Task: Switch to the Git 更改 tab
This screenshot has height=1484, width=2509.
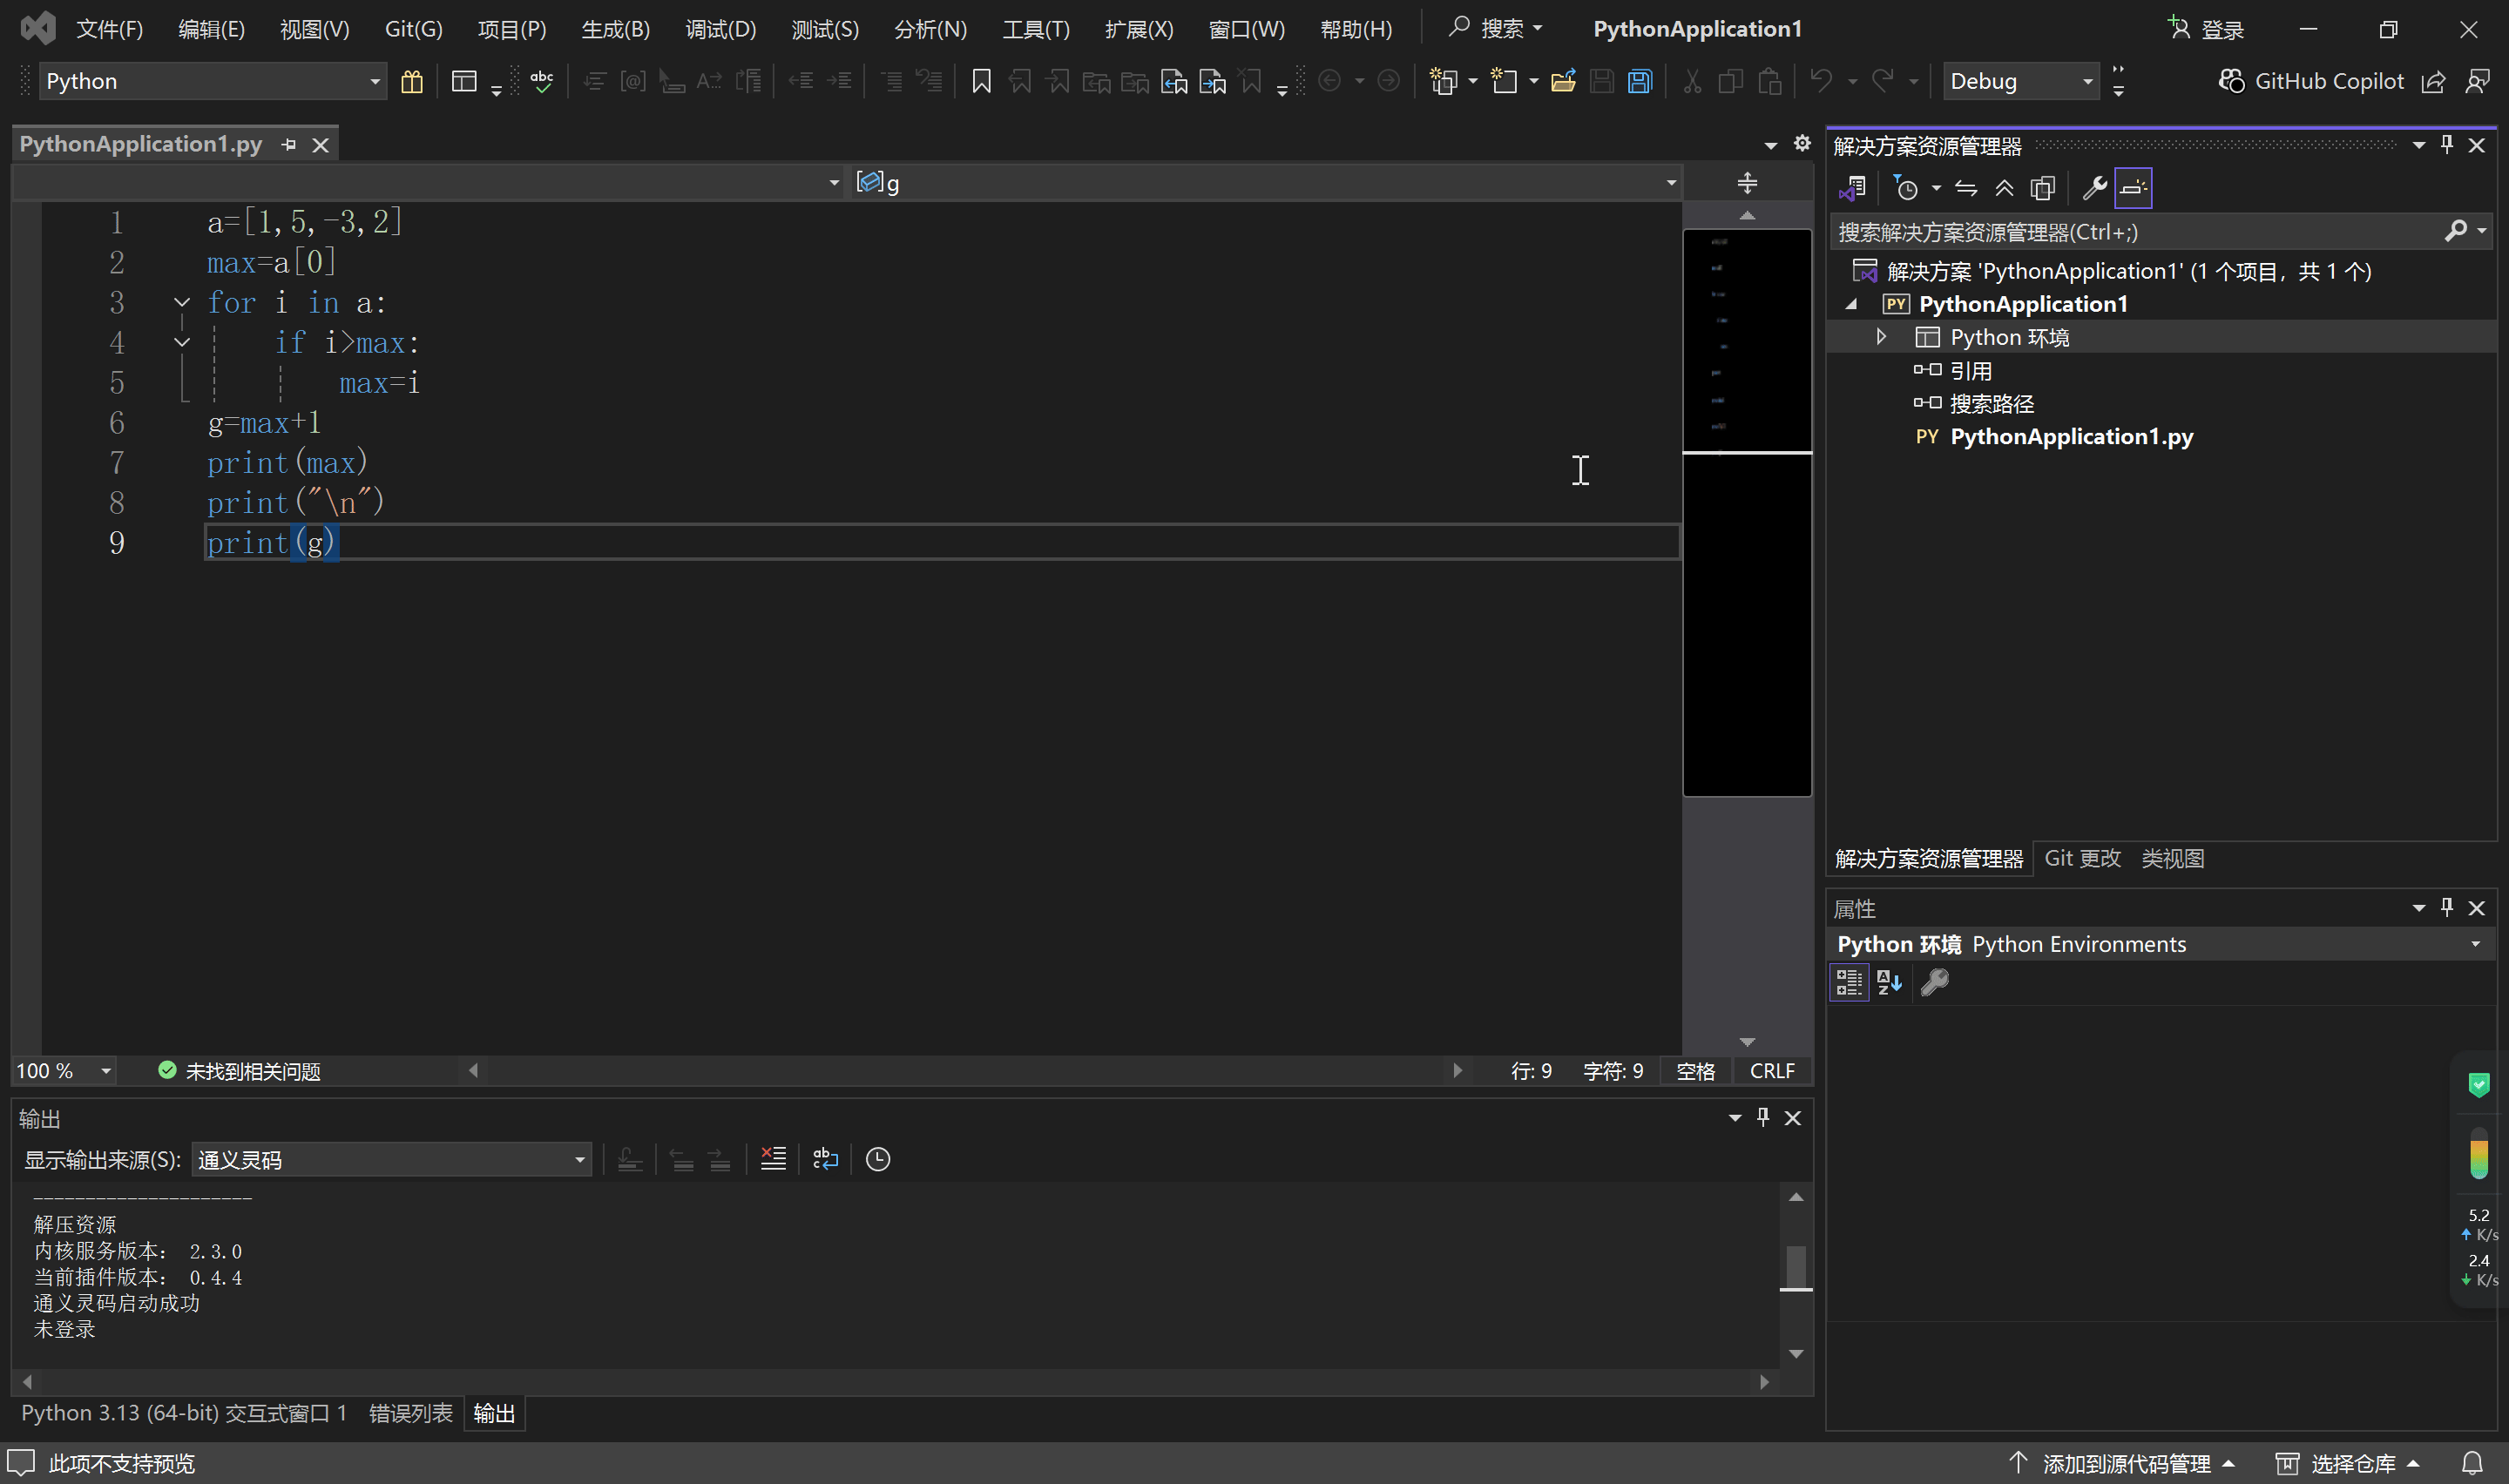Action: [2082, 858]
